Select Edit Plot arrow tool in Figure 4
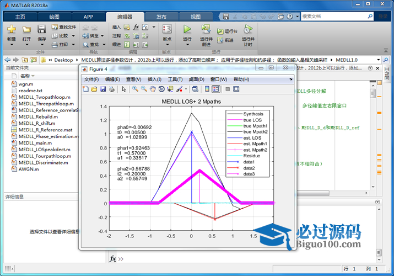The image size is (394, 276). point(124,89)
